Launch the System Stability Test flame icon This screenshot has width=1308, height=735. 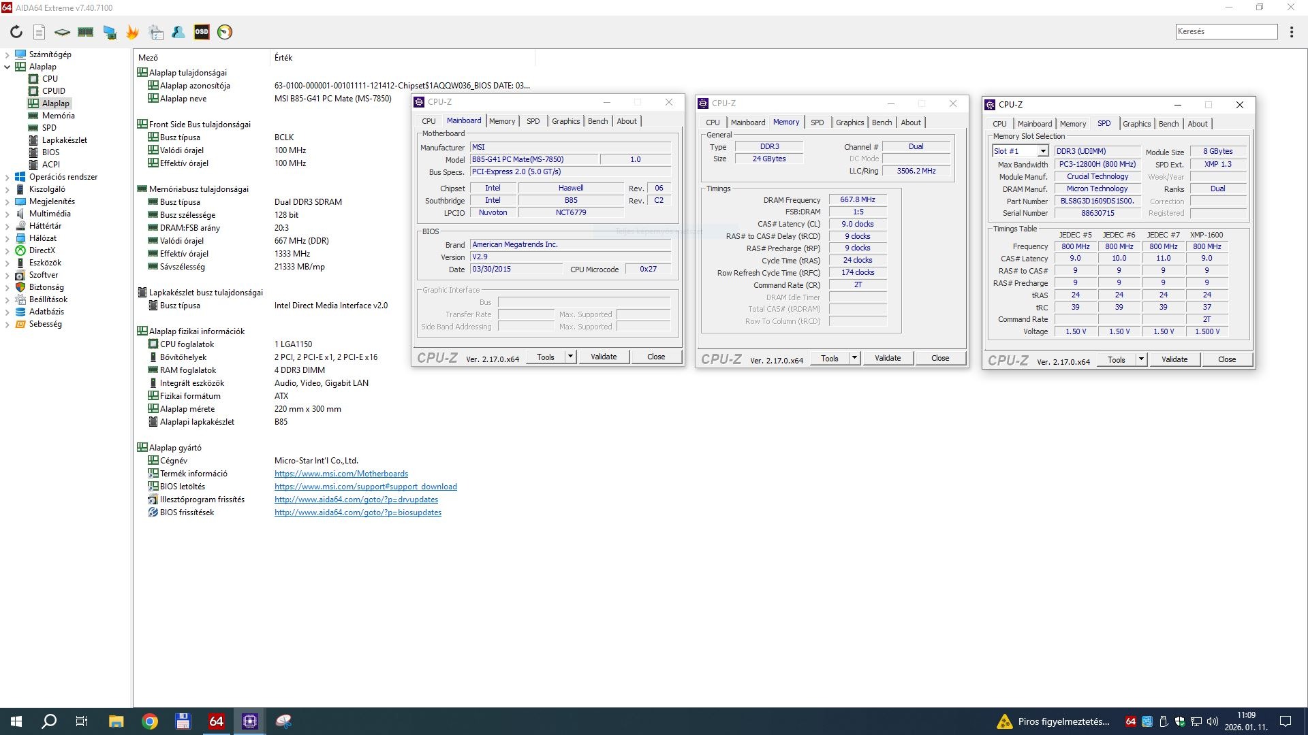point(132,32)
